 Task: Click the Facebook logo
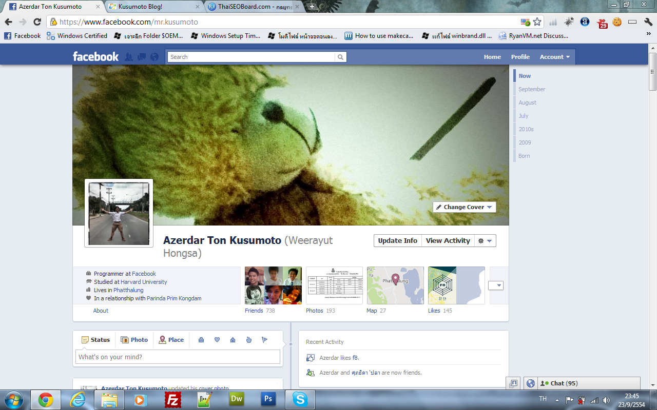tap(95, 57)
